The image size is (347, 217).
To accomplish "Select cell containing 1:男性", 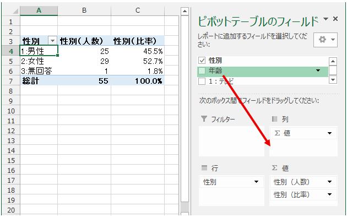I will 39,51.
